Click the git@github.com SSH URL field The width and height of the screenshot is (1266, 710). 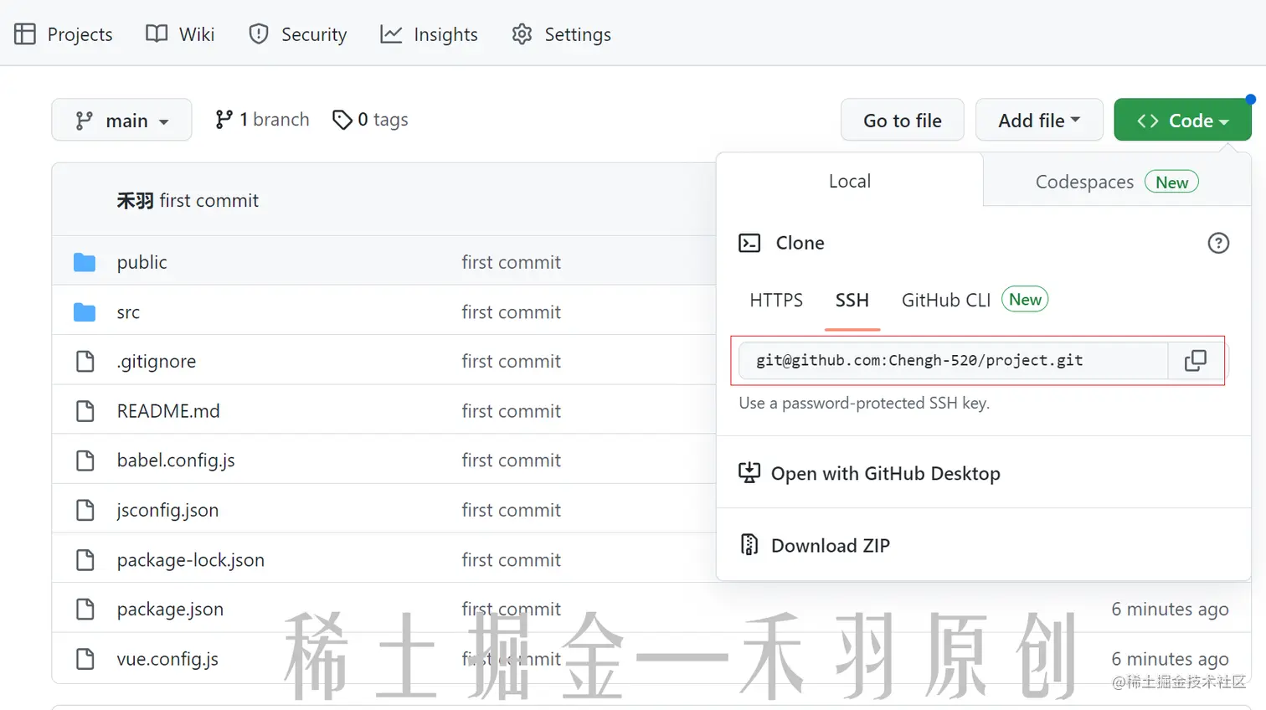coord(953,360)
